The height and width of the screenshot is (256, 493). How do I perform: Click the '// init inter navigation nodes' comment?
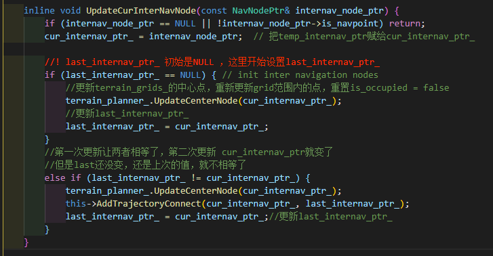tap(300, 75)
